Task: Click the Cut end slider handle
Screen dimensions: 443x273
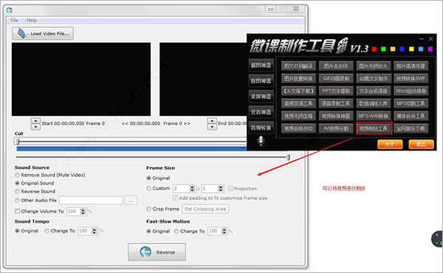Action: 288,157
